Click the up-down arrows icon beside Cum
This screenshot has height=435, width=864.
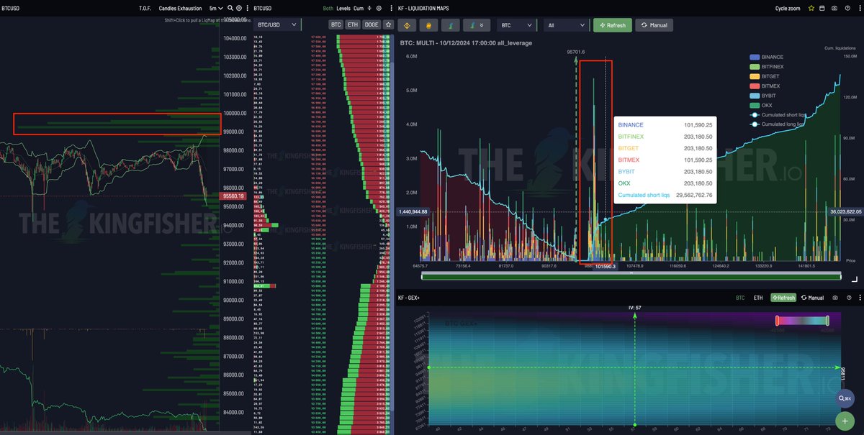pos(370,8)
